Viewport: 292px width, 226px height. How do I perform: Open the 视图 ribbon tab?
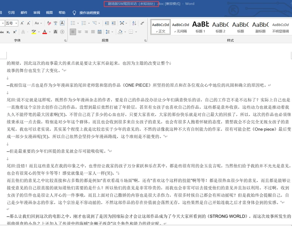point(49,12)
